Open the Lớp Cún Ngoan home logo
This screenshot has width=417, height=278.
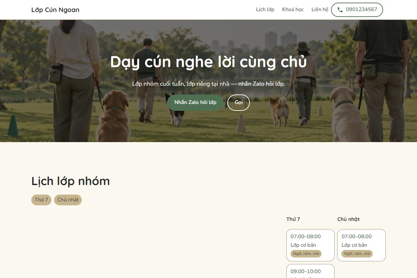[55, 10]
